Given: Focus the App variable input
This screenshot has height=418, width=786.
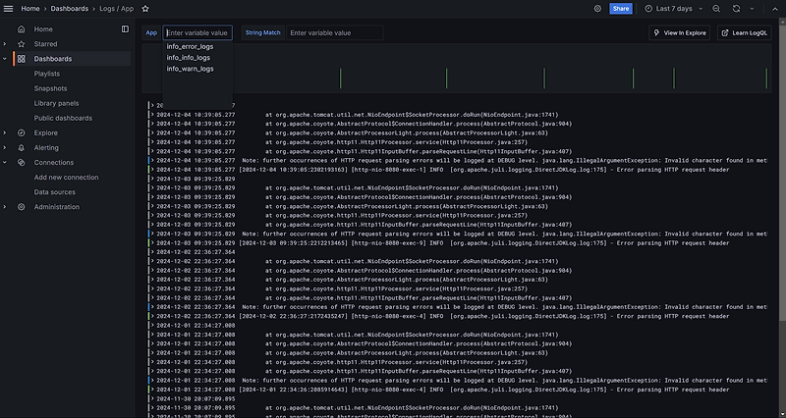Looking at the screenshot, I should point(197,32).
